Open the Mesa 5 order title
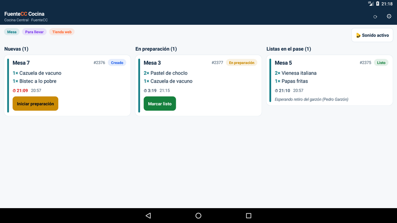 tap(283, 63)
